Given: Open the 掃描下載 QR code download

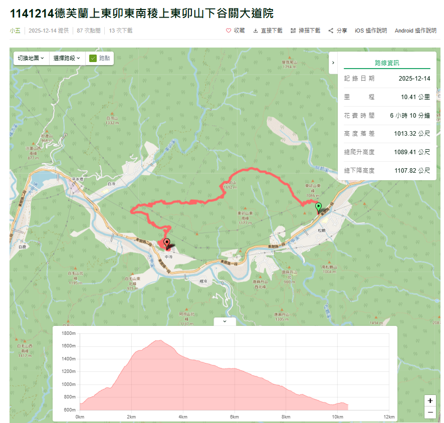Looking at the screenshot, I should click(294, 31).
